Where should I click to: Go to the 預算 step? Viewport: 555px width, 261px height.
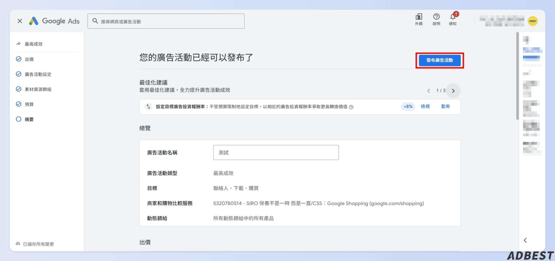pyautogui.click(x=29, y=104)
